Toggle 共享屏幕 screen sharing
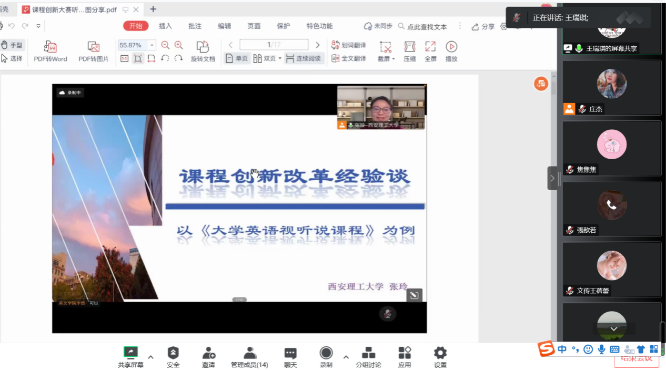The height and width of the screenshot is (371, 666). point(130,357)
